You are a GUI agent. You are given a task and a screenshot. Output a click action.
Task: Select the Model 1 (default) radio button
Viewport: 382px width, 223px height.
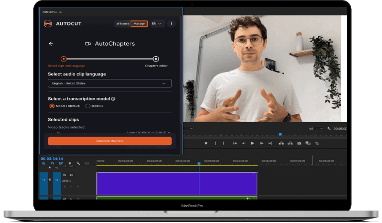pos(52,106)
